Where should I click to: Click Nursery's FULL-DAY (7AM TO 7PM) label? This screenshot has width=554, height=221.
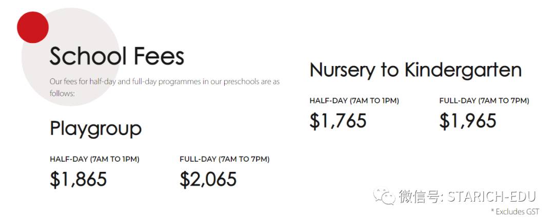pos(484,101)
